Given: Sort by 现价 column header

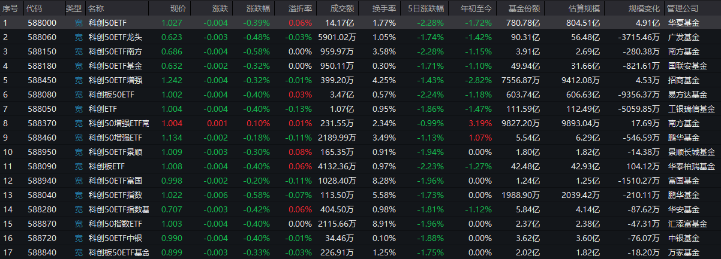Looking at the screenshot, I should [178, 9].
